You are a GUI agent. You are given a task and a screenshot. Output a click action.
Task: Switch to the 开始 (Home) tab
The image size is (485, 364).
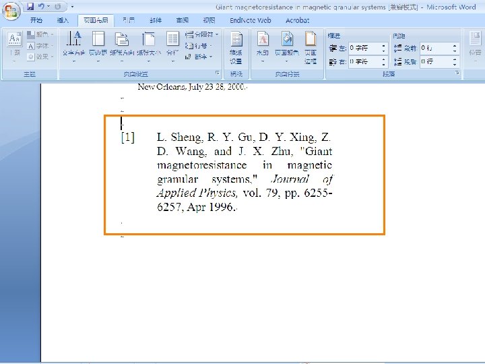[36, 20]
